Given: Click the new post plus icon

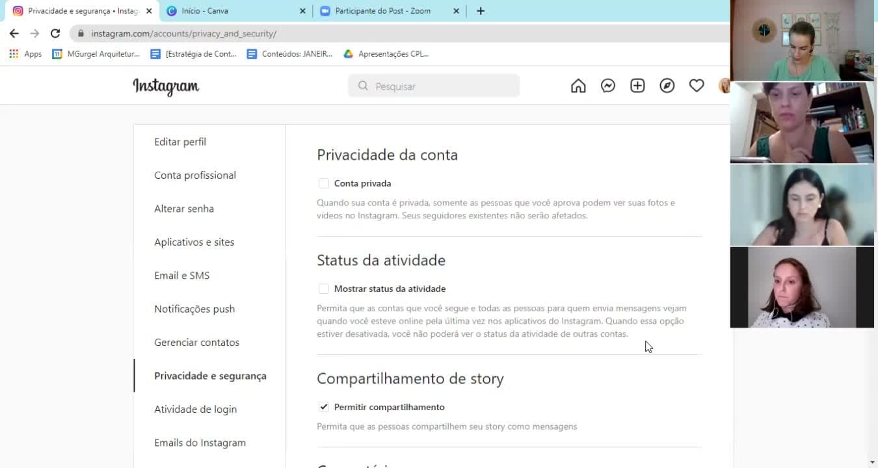Looking at the screenshot, I should point(637,86).
